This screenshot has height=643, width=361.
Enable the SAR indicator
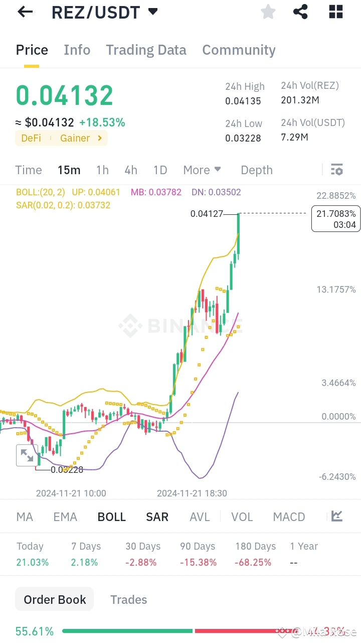157,516
